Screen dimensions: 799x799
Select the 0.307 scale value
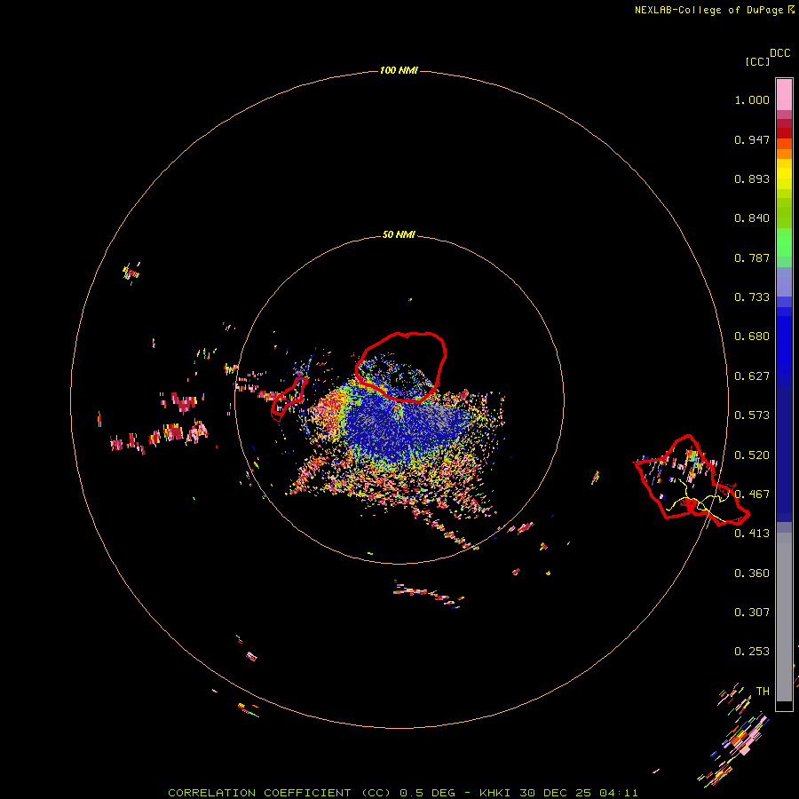click(x=752, y=612)
